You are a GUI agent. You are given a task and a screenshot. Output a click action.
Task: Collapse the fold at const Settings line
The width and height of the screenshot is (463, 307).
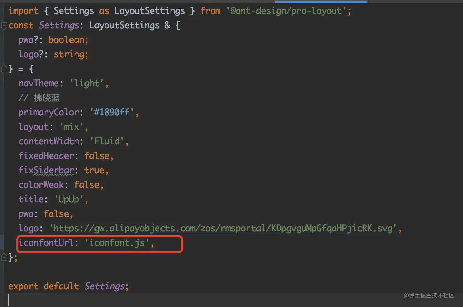click(4, 26)
